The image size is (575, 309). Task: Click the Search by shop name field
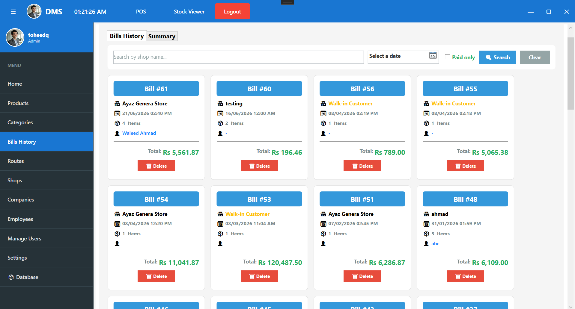click(238, 57)
